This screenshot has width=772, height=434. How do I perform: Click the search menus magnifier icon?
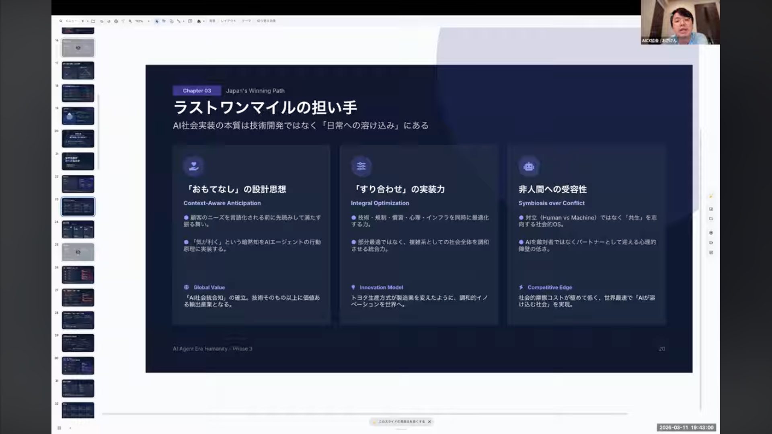pos(61,21)
